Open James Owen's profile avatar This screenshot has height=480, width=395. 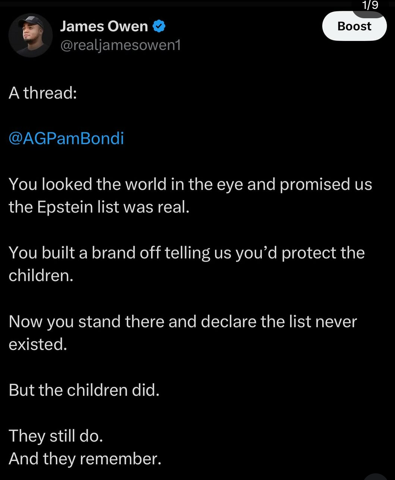coord(30,35)
